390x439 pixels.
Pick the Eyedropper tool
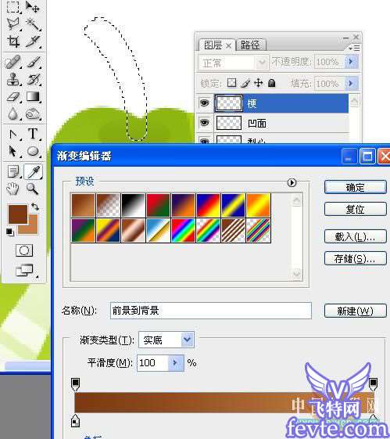(34, 171)
